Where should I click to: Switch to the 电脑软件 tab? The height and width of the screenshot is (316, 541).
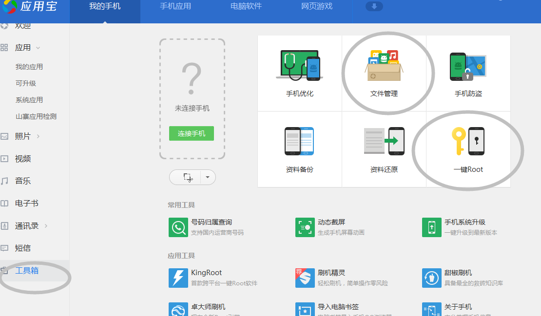(246, 6)
